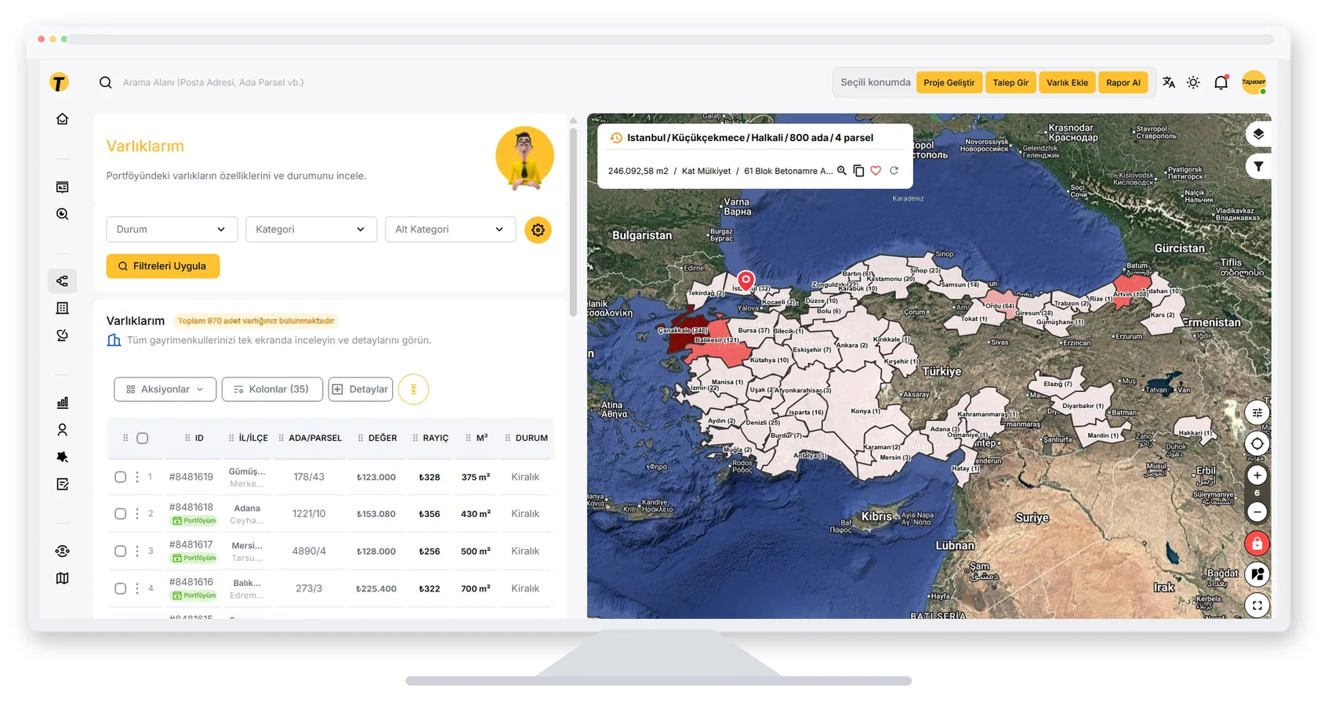Image resolution: width=1317 pixels, height=716 pixels.
Task: Open the Kategori dropdown
Action: click(x=311, y=230)
